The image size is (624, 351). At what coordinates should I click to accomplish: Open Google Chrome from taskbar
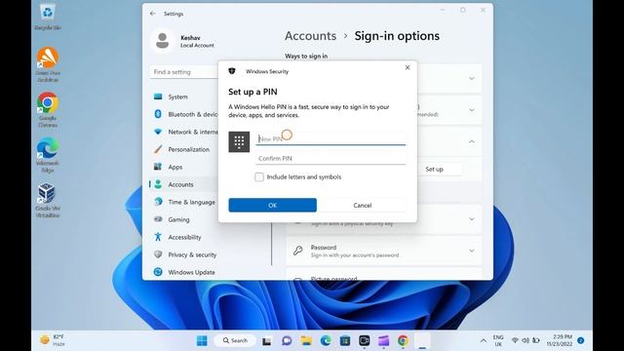pos(403,340)
